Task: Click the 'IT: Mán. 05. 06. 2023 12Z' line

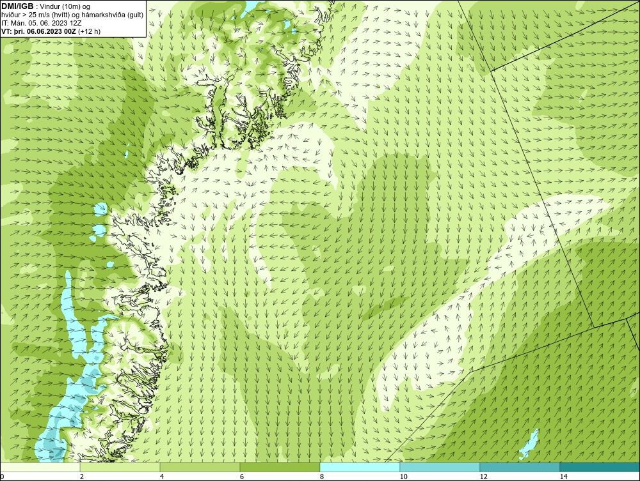Action: (x=42, y=23)
